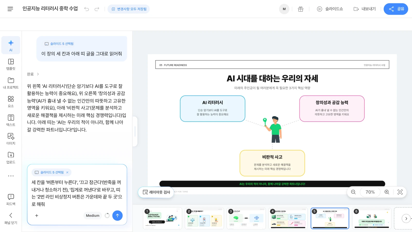Click the AI 리터러시 card on slide

tap(213, 109)
